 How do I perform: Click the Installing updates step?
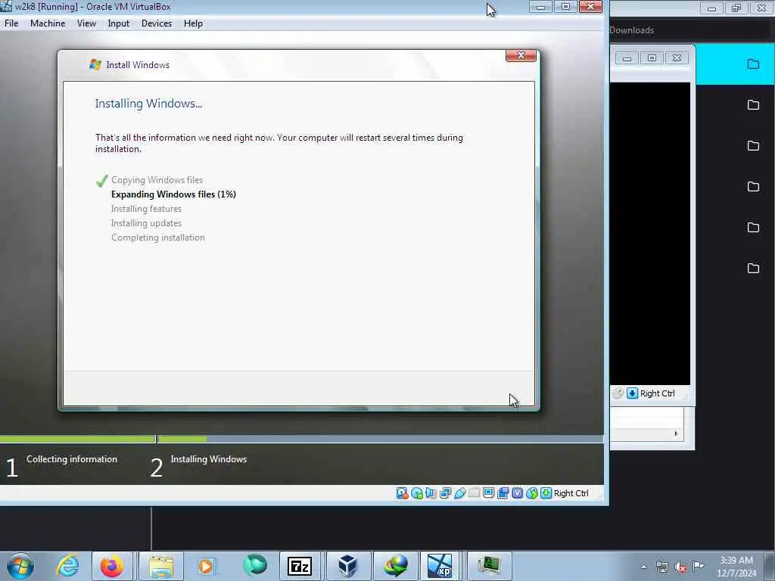click(146, 223)
